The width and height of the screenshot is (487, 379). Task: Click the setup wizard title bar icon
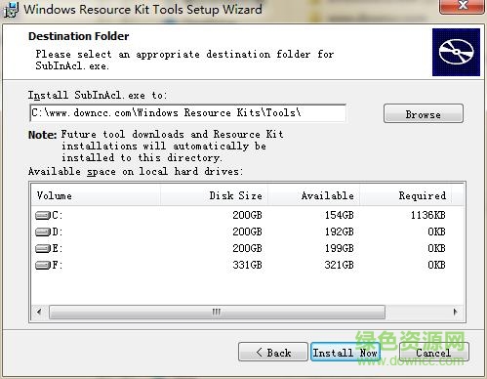pyautogui.click(x=11, y=10)
